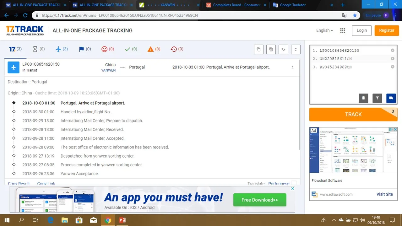The image size is (402, 226).
Task: Remove tracking number UN220518611CN from list
Action: 393,59
